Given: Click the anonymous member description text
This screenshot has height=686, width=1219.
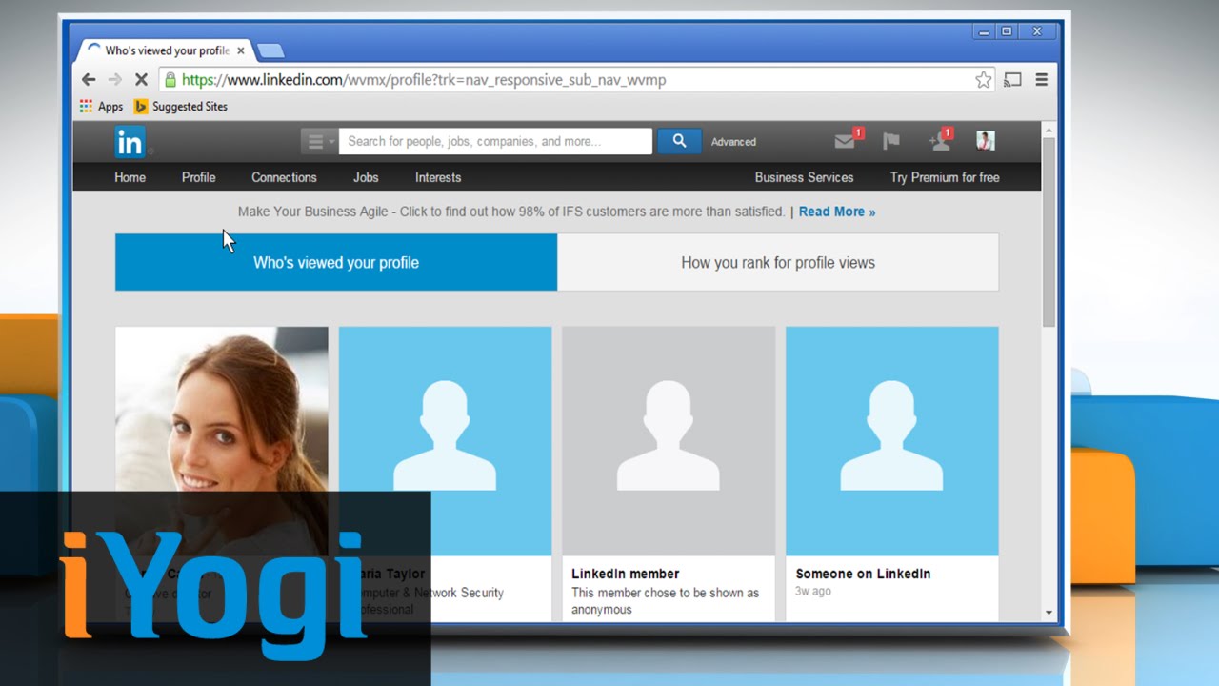Looking at the screenshot, I should (x=665, y=601).
